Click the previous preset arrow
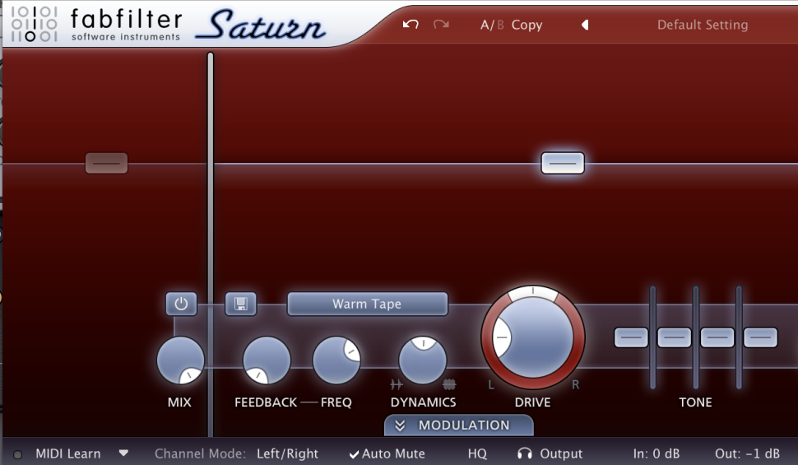Screen dimensions: 798x465 (585, 25)
